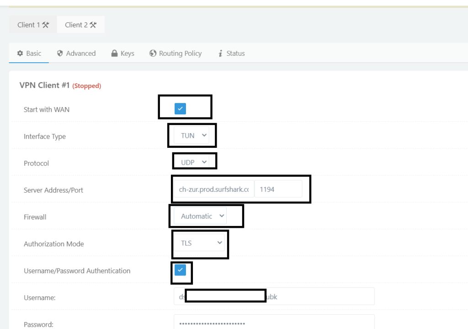Viewport: 468px width, 329px height.
Task: Click the server address input field
Action: point(213,189)
